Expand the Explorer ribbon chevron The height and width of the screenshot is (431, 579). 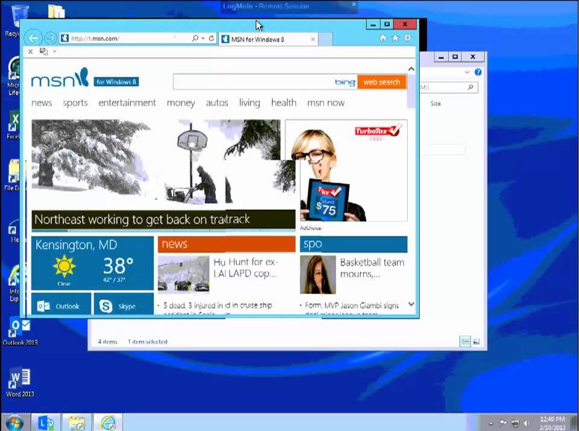click(x=467, y=72)
